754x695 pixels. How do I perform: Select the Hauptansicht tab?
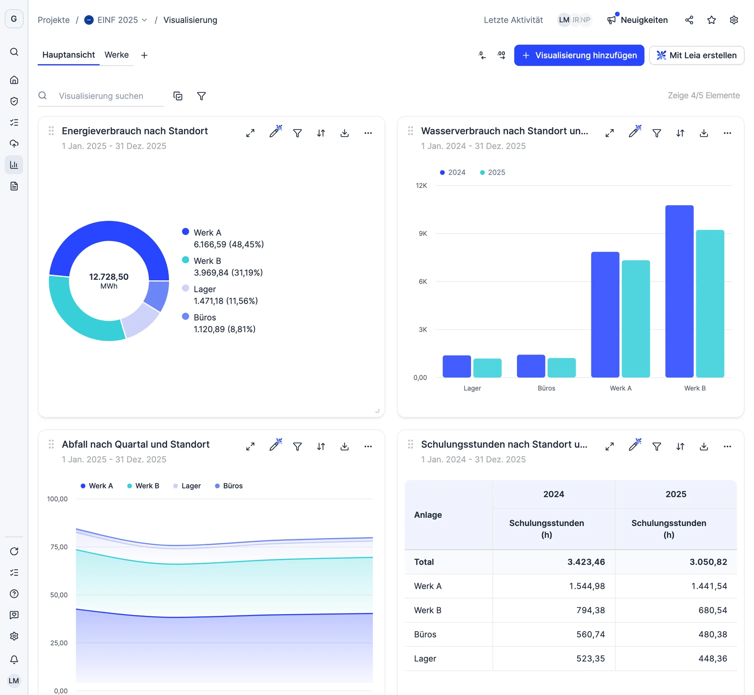69,55
